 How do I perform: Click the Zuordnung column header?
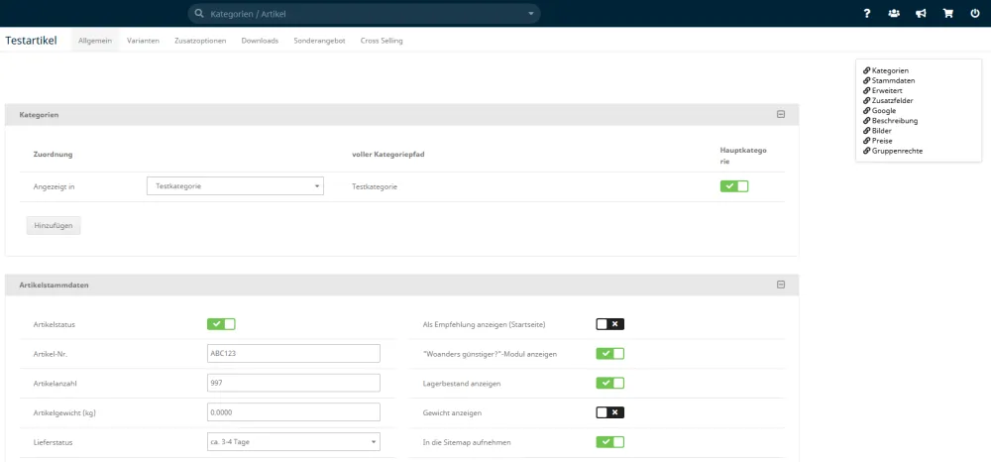tap(54, 155)
